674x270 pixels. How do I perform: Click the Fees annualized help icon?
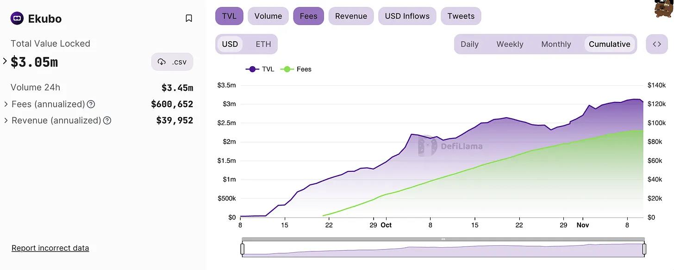[x=91, y=104]
